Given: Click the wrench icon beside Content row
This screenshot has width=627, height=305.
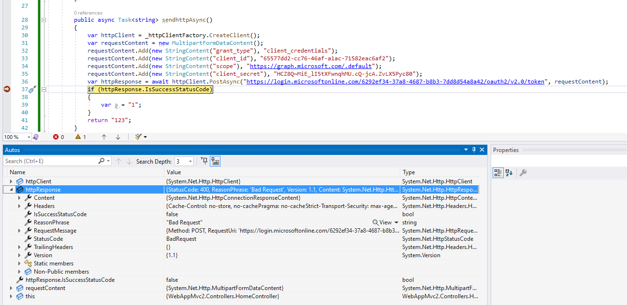Looking at the screenshot, I should click(x=28, y=198).
